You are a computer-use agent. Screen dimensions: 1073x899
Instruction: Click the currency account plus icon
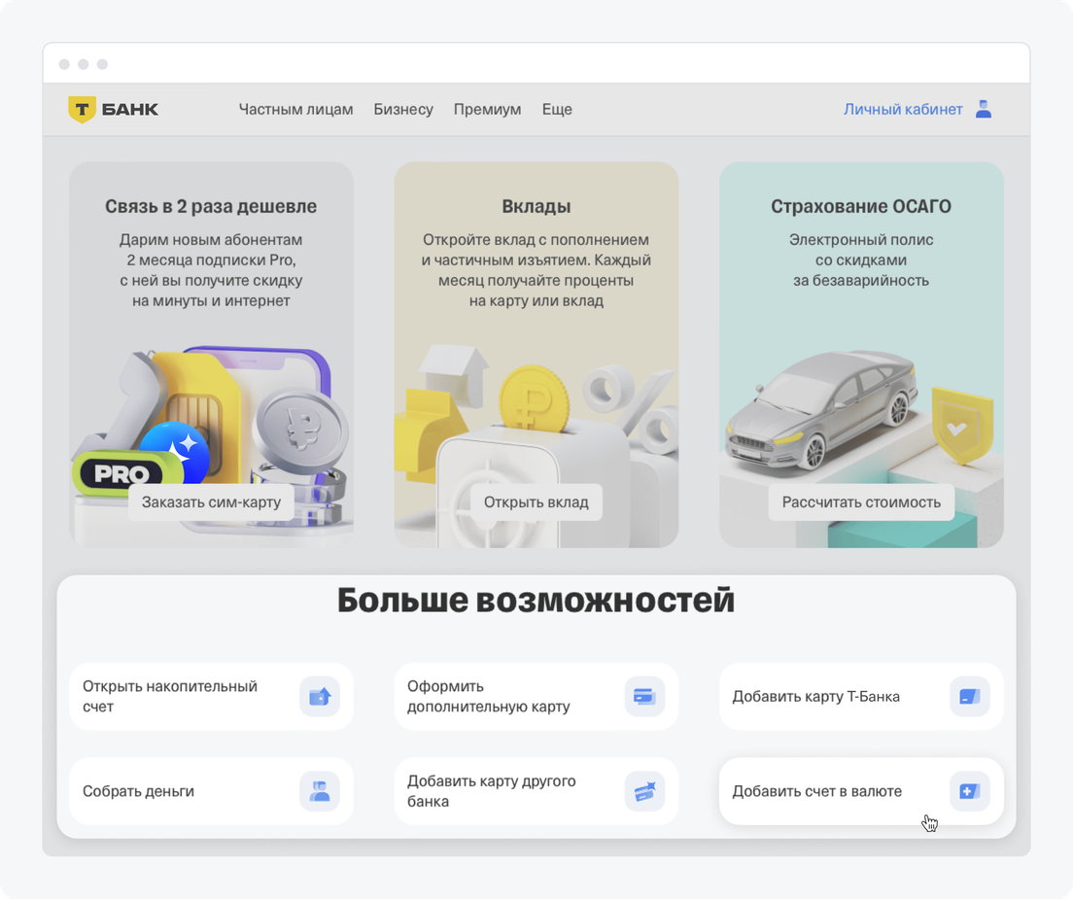tap(969, 791)
